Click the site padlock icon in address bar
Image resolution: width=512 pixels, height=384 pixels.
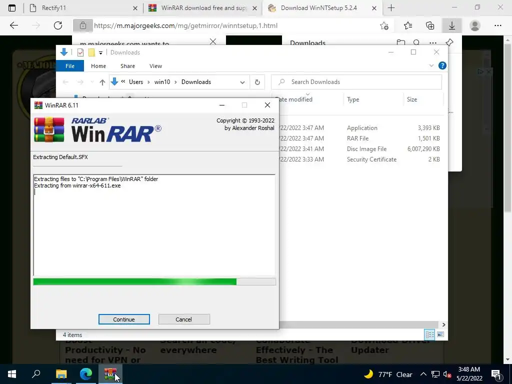83,25
